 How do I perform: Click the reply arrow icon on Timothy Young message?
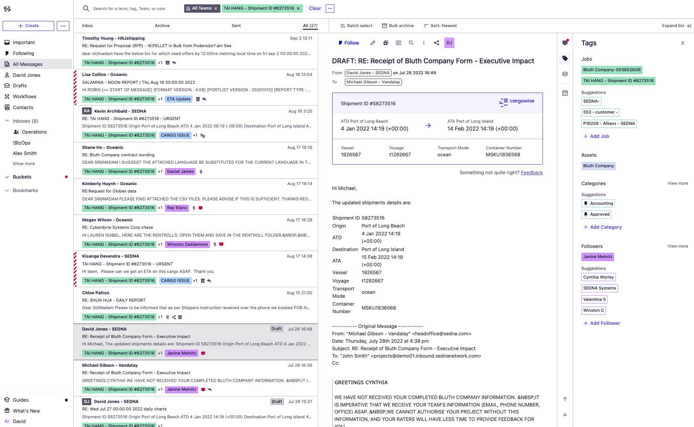pos(174,63)
